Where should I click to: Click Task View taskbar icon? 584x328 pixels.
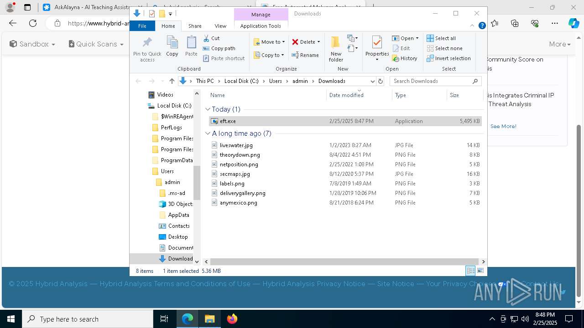[x=164, y=319]
